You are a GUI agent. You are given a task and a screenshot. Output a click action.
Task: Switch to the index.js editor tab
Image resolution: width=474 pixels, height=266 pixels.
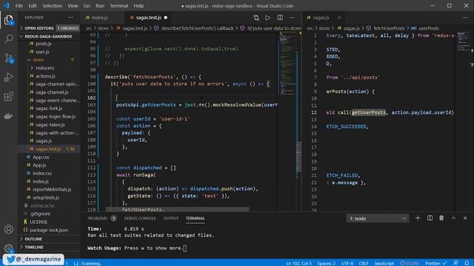pos(102,18)
